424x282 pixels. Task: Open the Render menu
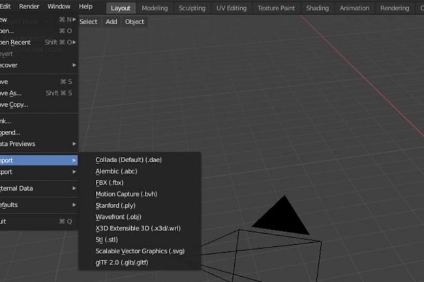29,6
